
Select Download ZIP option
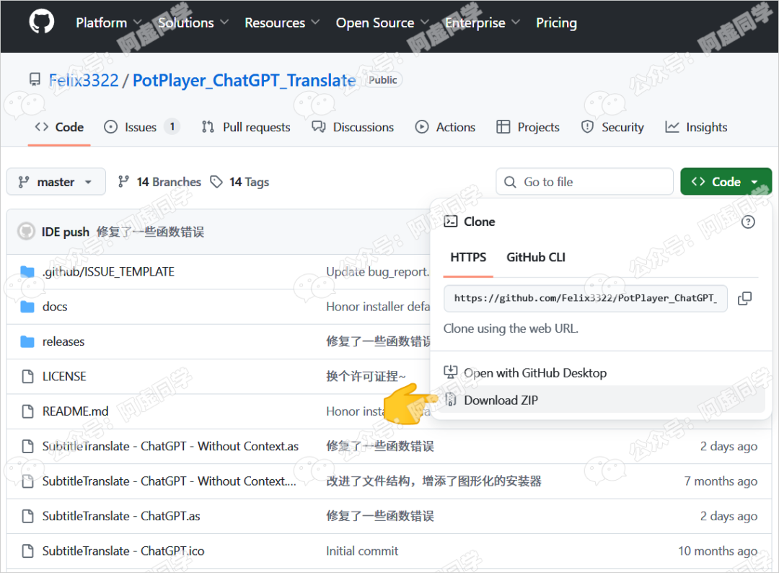click(501, 400)
